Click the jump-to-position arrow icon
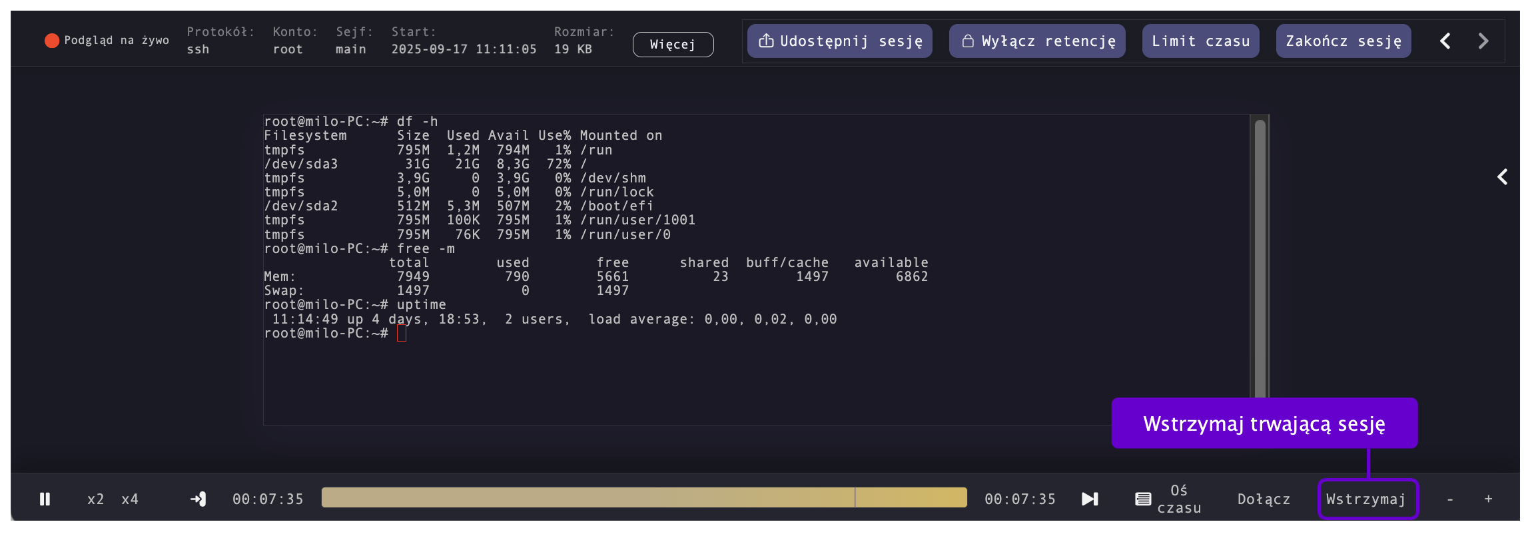The image size is (1530, 536). (198, 499)
